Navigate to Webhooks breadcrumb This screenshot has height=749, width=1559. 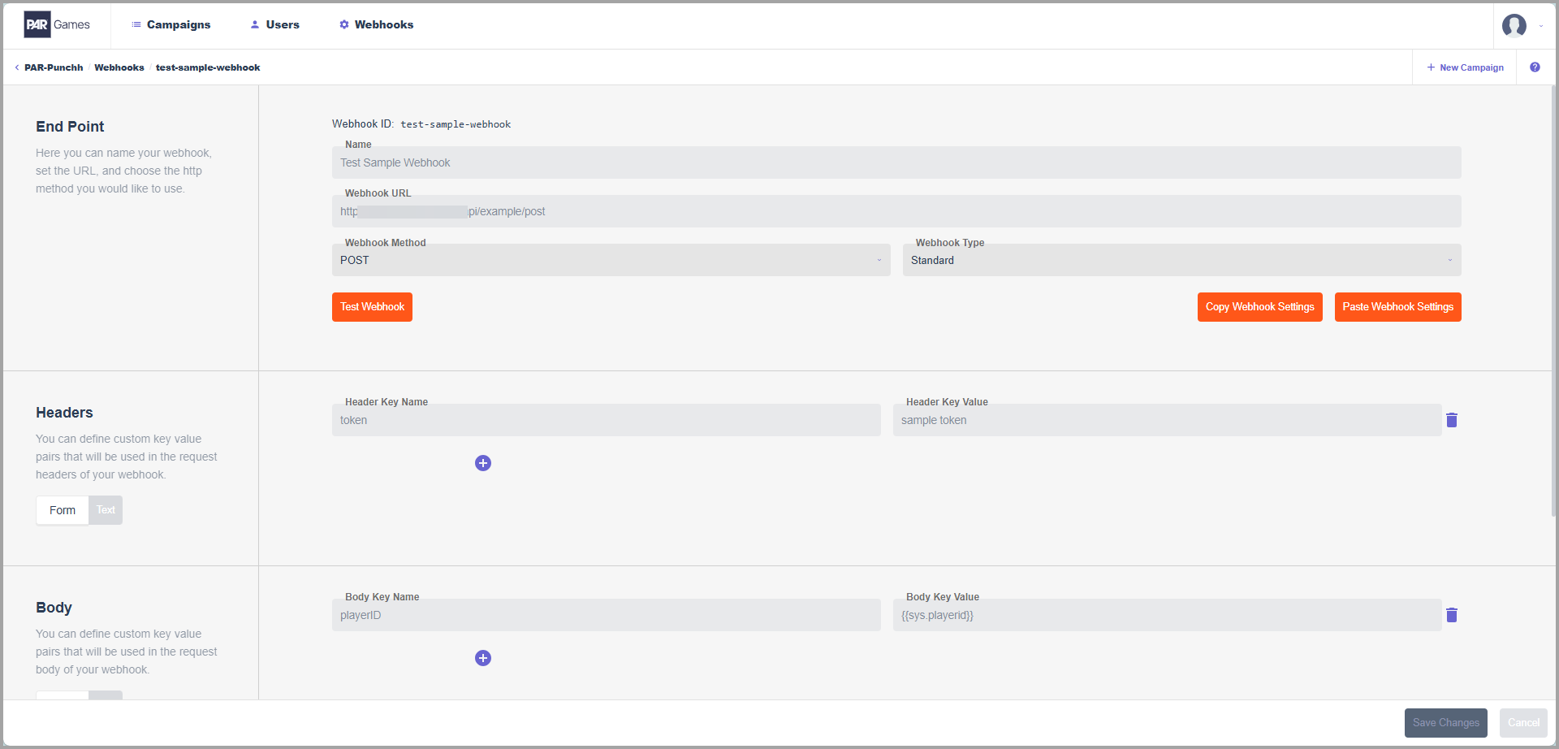click(x=119, y=67)
